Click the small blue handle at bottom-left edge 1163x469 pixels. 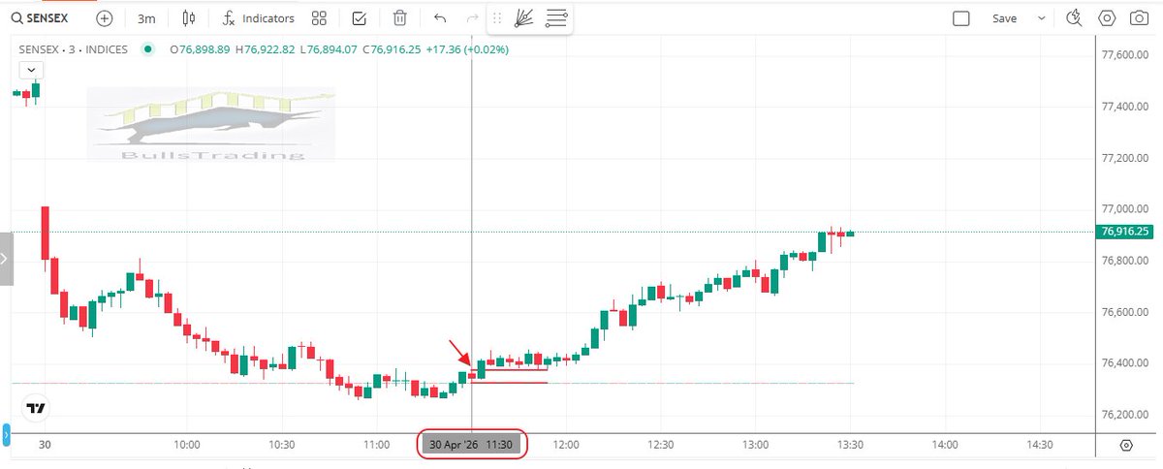(5, 433)
